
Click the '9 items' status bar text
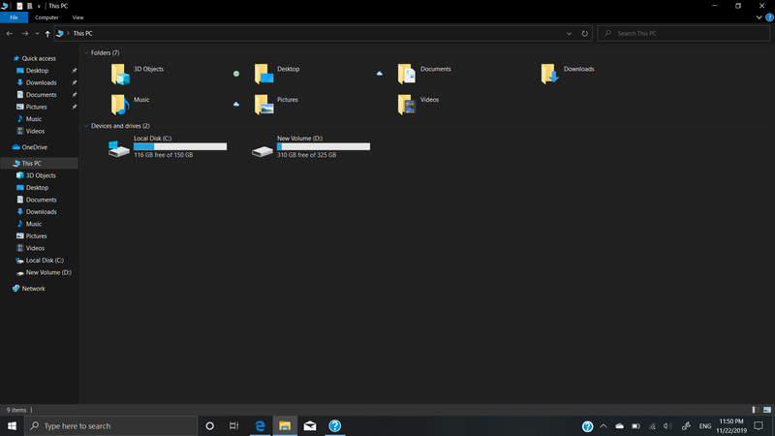16,410
